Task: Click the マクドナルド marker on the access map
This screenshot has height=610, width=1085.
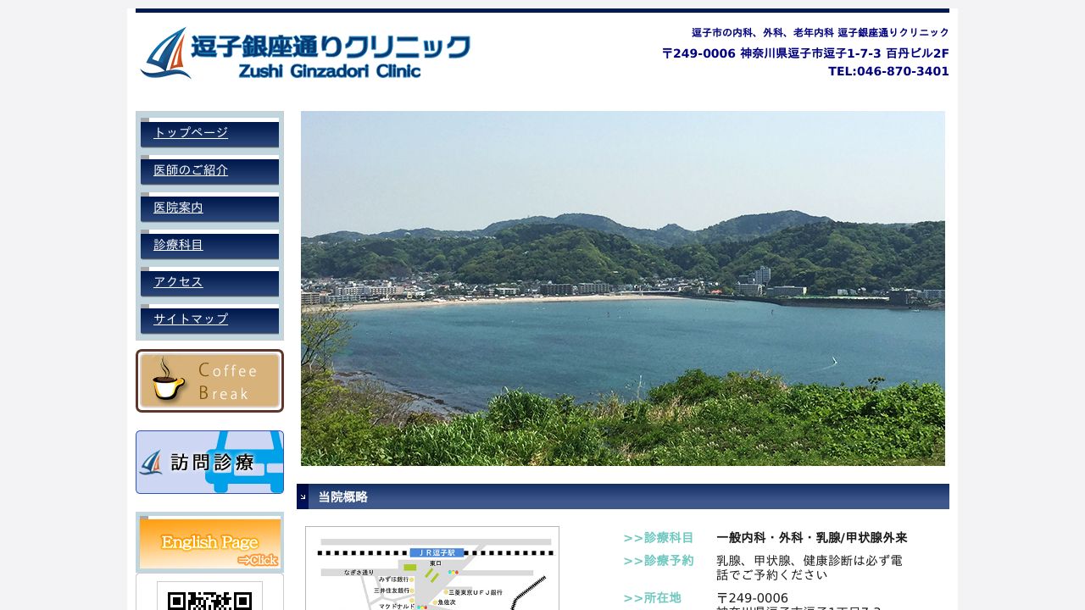Action: click(x=397, y=606)
